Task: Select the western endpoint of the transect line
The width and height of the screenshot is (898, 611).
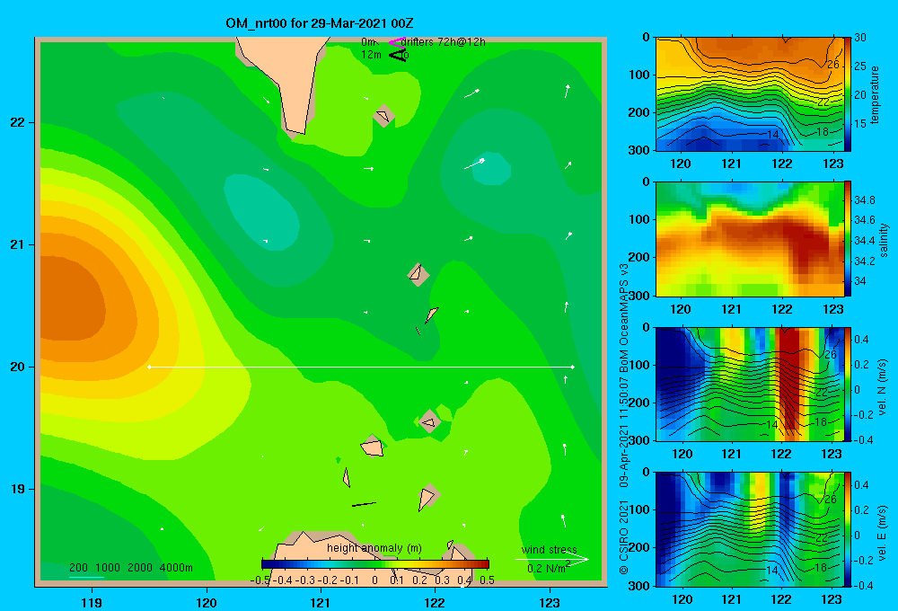Action: (x=149, y=367)
